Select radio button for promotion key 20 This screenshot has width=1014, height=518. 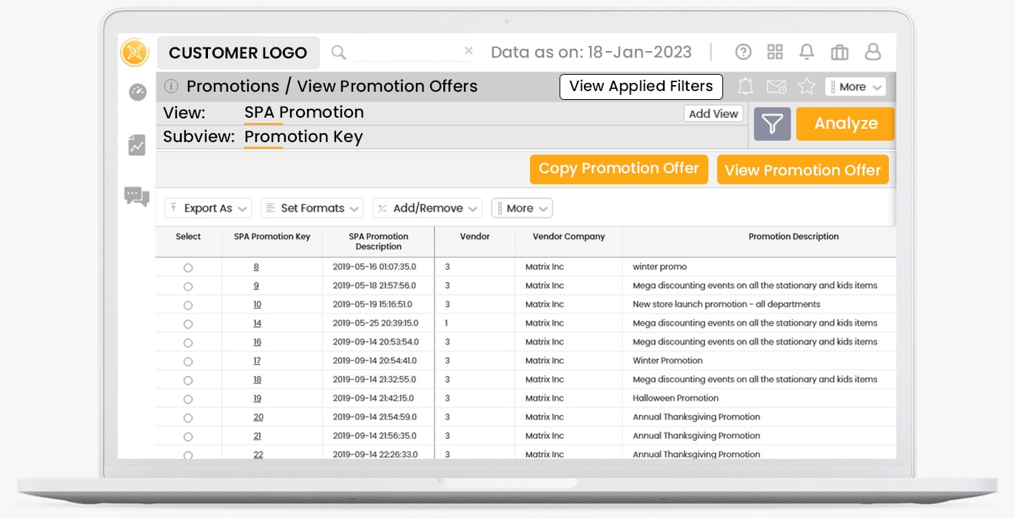click(188, 418)
